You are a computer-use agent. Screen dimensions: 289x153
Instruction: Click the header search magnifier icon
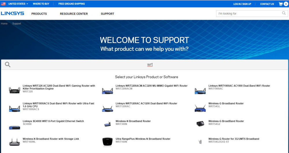tap(284, 13)
